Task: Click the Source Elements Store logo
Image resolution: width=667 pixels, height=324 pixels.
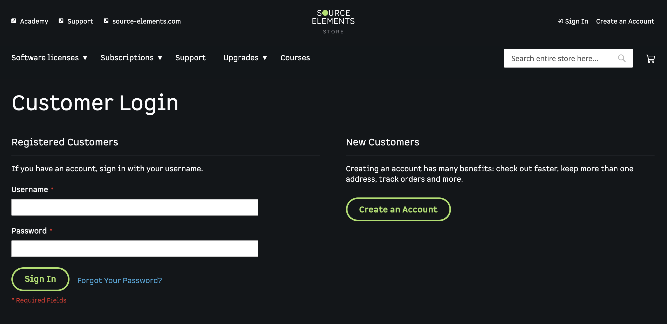Action: [333, 21]
